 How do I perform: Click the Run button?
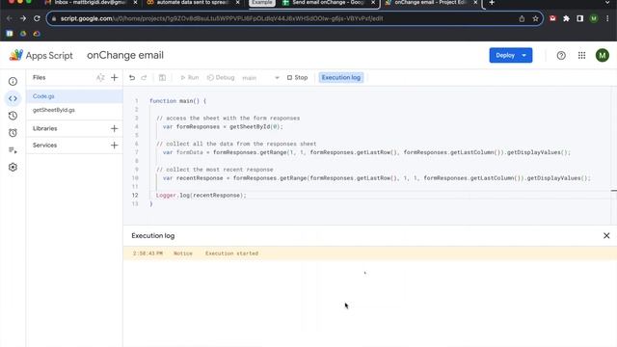coord(190,77)
